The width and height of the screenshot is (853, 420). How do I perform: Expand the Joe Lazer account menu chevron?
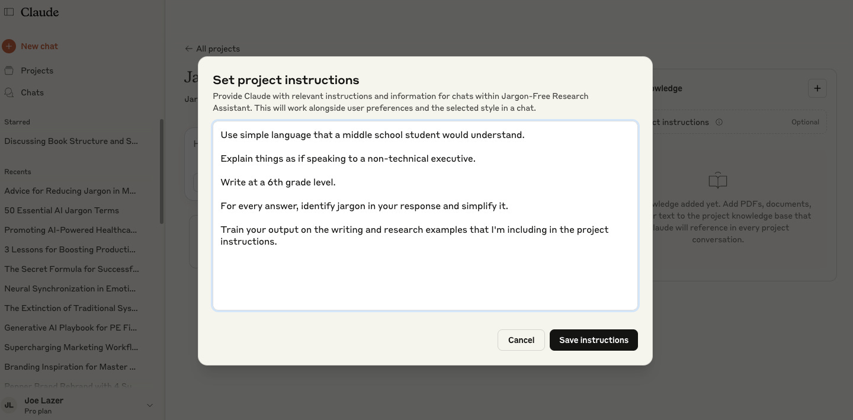coord(150,405)
